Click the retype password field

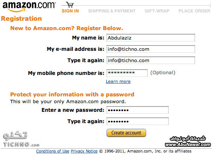137,121
